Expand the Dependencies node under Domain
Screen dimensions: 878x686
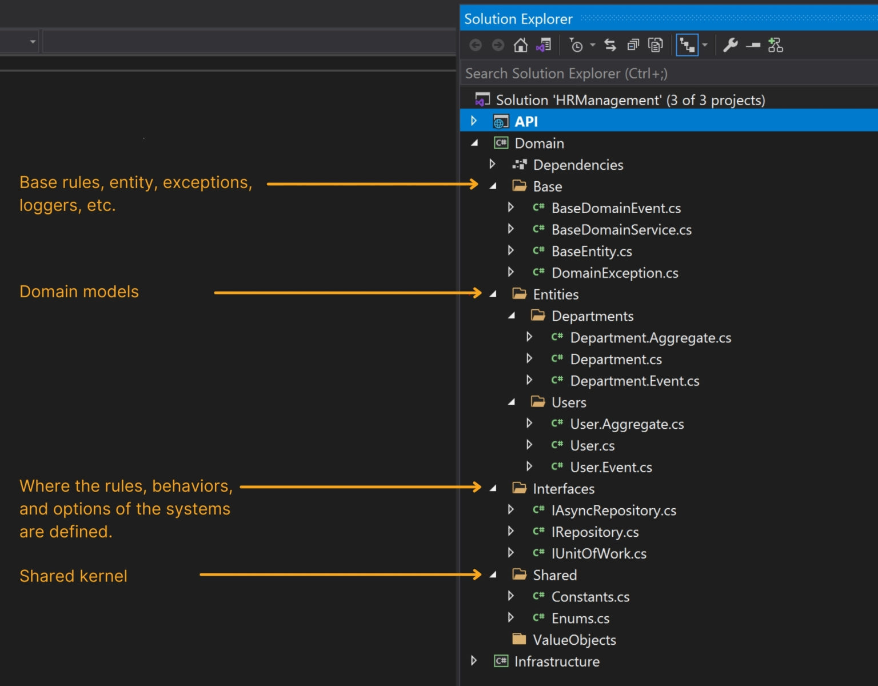click(x=493, y=165)
